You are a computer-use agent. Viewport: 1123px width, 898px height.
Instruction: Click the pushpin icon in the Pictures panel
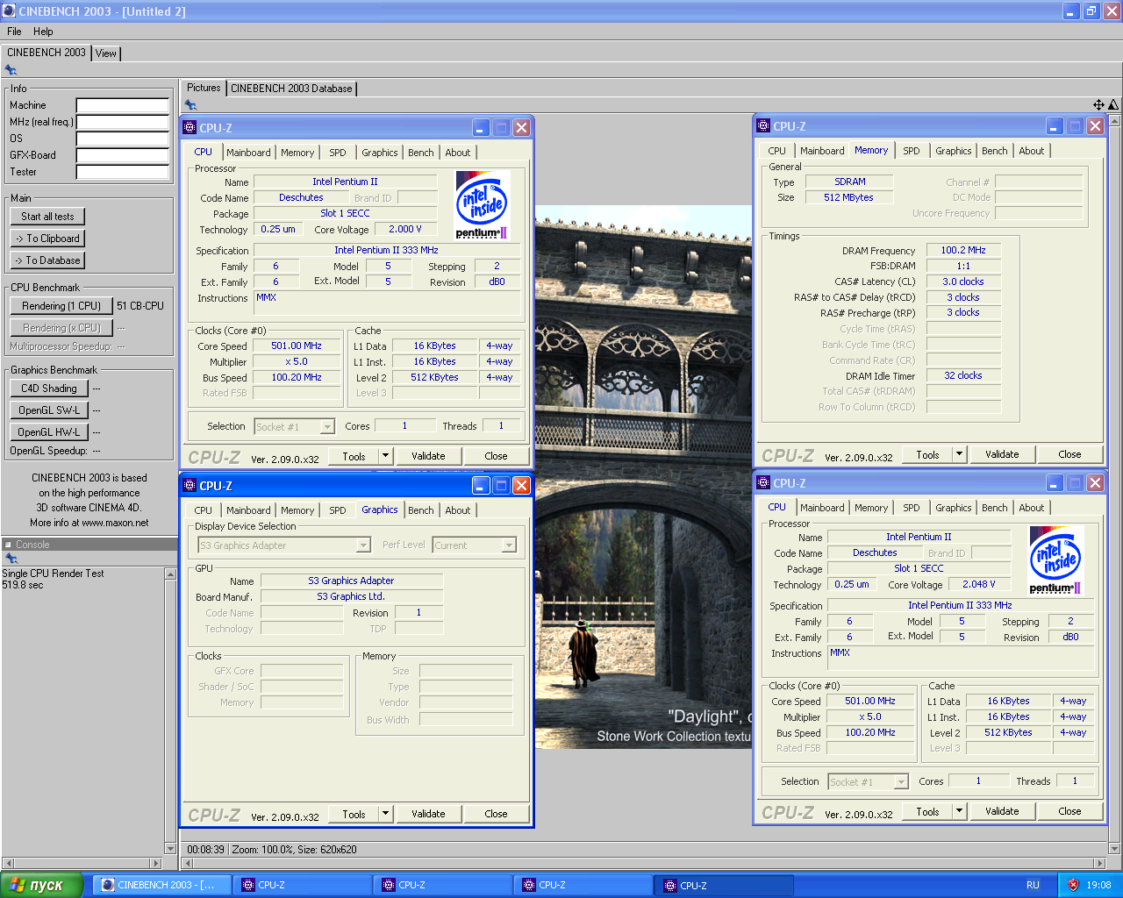pyautogui.click(x=190, y=105)
